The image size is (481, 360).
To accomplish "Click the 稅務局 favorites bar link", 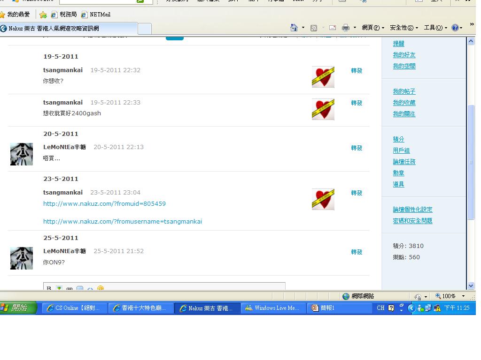I will point(64,15).
